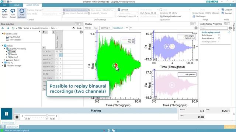236x132 pixels.
Task: Open the vertical Properties side tab
Action: (234, 27)
